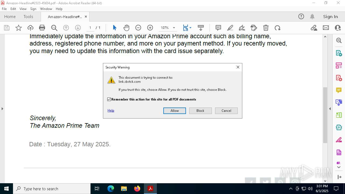Image resolution: width=345 pixels, height=194 pixels.
Task: Open Create PDF in right pane
Action: (339, 78)
